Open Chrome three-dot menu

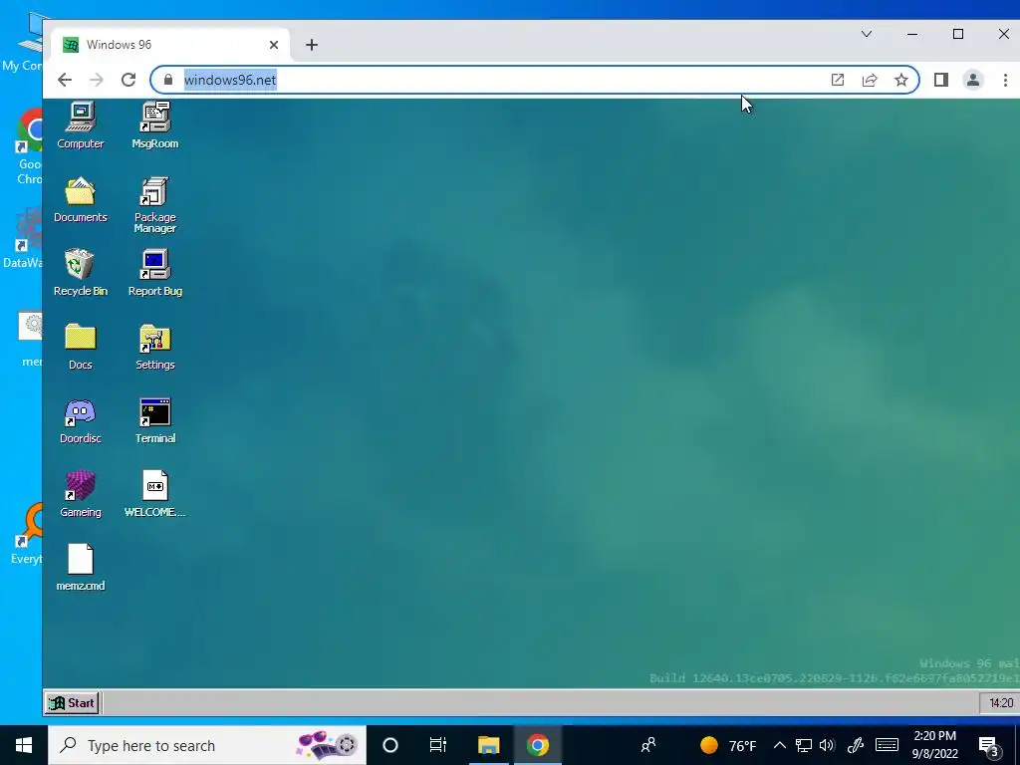coord(1005,80)
